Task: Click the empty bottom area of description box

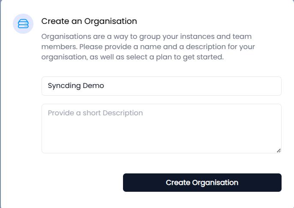Action: tap(161, 143)
